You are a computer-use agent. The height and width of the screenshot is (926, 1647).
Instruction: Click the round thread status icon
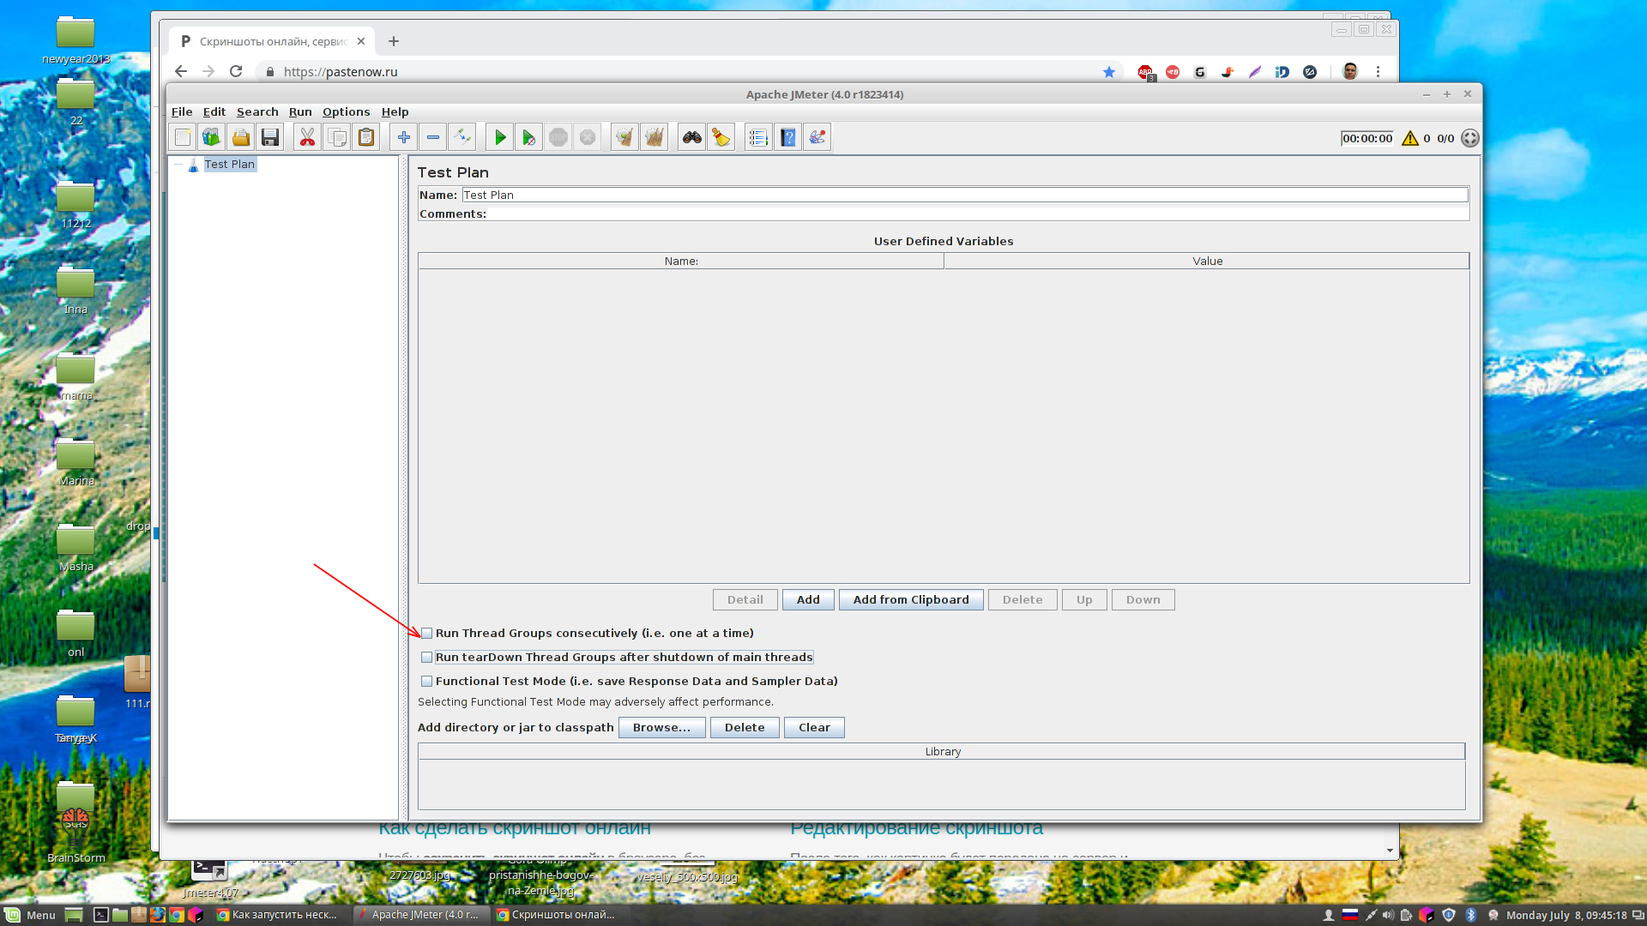coord(1470,138)
